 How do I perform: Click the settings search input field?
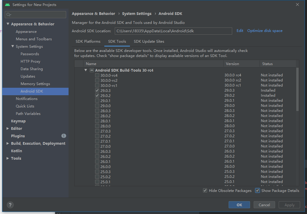(x=35, y=15)
